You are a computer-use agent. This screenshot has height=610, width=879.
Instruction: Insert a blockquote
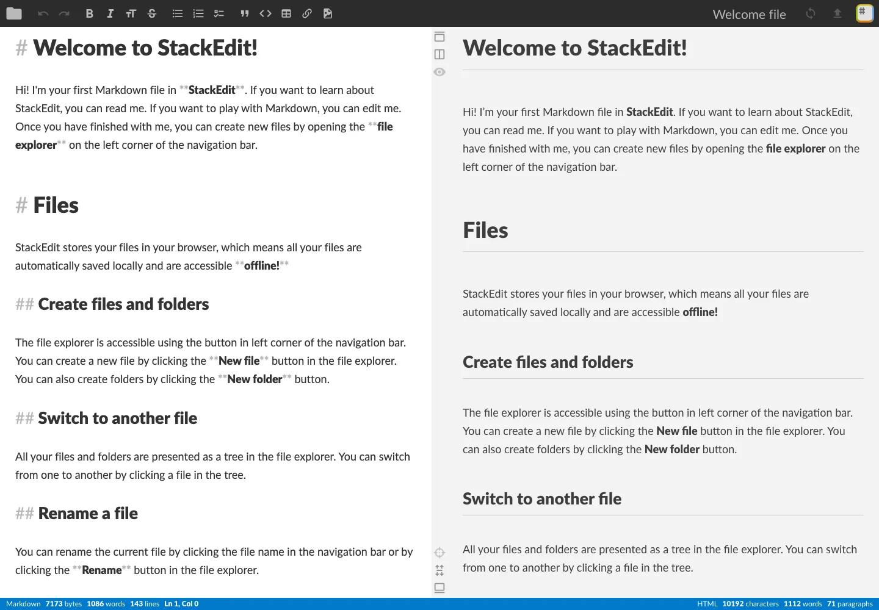[x=245, y=13]
